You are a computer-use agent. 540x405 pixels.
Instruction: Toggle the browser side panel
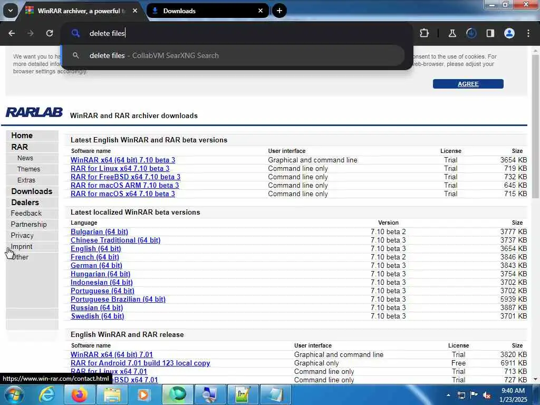490,33
